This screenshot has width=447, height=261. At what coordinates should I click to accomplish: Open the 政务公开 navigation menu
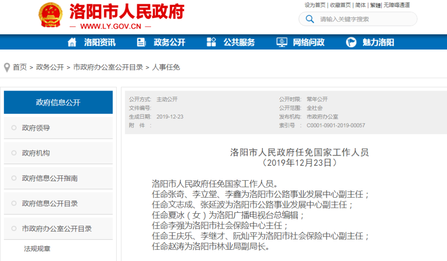[x=169, y=42]
